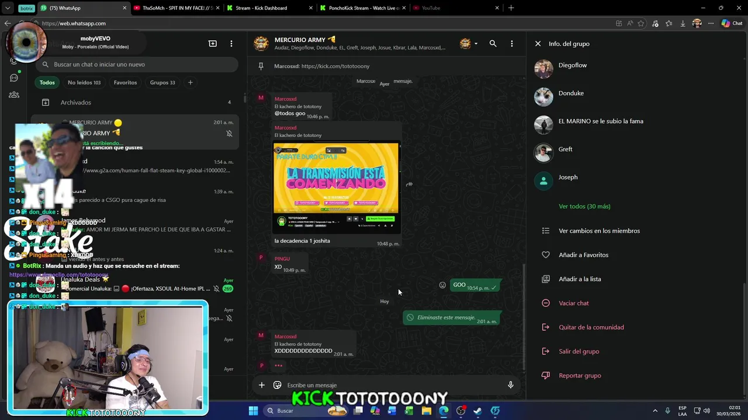Open the stream starting image thumbnail

pyautogui.click(x=336, y=187)
